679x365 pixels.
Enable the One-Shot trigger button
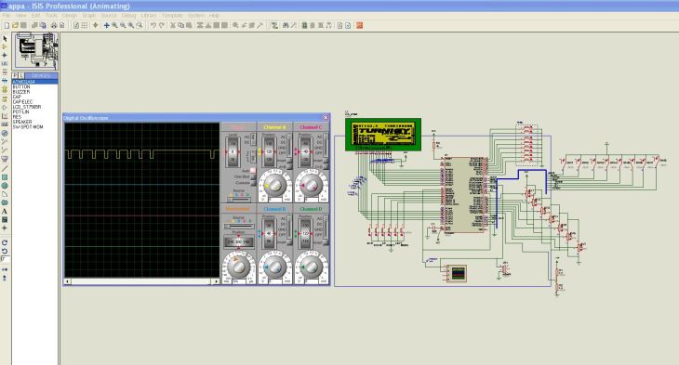pos(253,176)
